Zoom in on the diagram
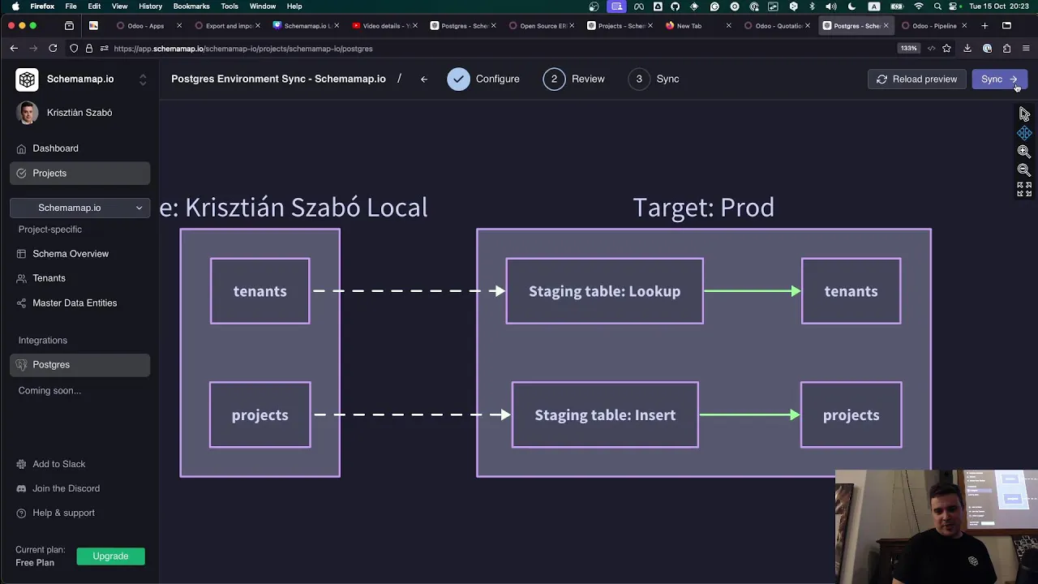The height and width of the screenshot is (584, 1038). [x=1024, y=152]
